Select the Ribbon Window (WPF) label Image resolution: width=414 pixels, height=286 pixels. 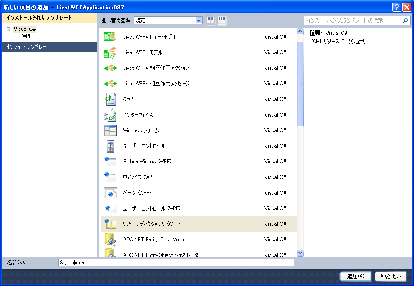click(x=147, y=162)
